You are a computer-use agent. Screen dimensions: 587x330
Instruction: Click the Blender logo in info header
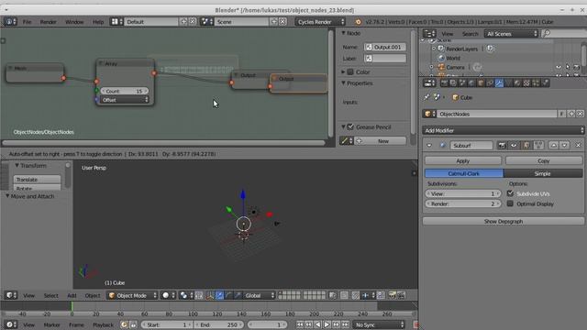(359, 22)
